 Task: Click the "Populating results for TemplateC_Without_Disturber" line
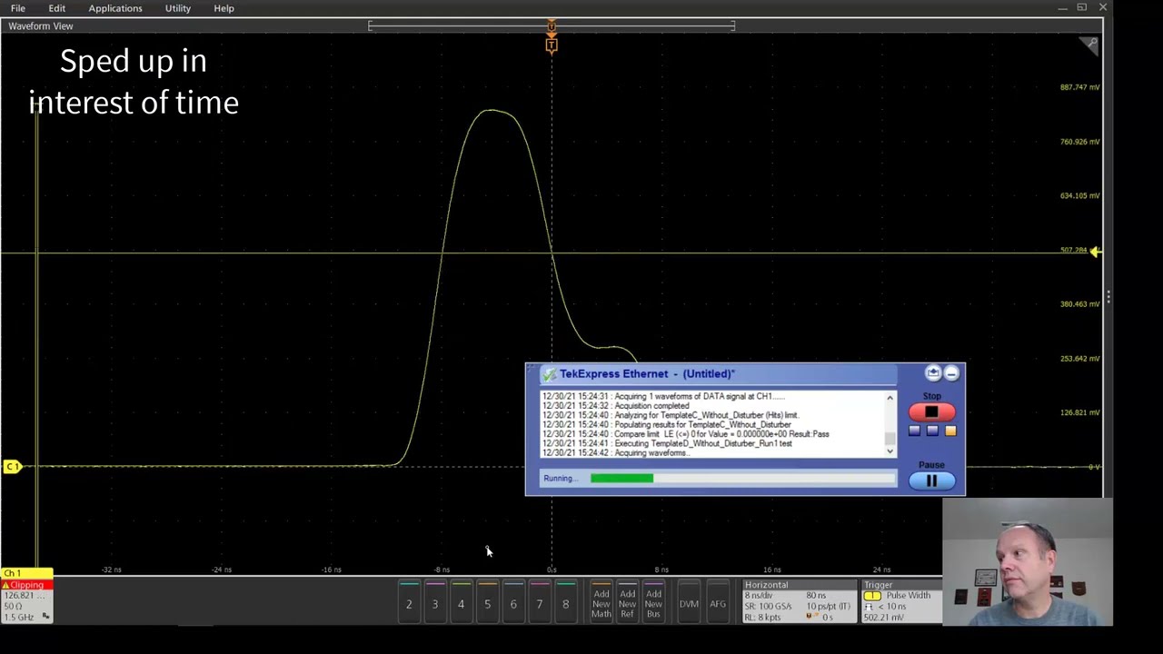point(702,425)
